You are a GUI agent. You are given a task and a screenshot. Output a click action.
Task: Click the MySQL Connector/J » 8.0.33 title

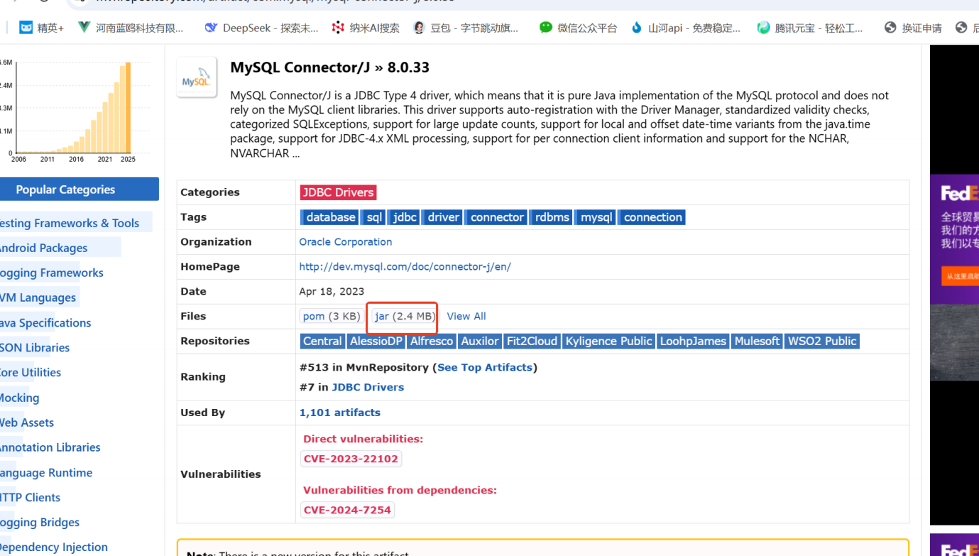coord(329,68)
